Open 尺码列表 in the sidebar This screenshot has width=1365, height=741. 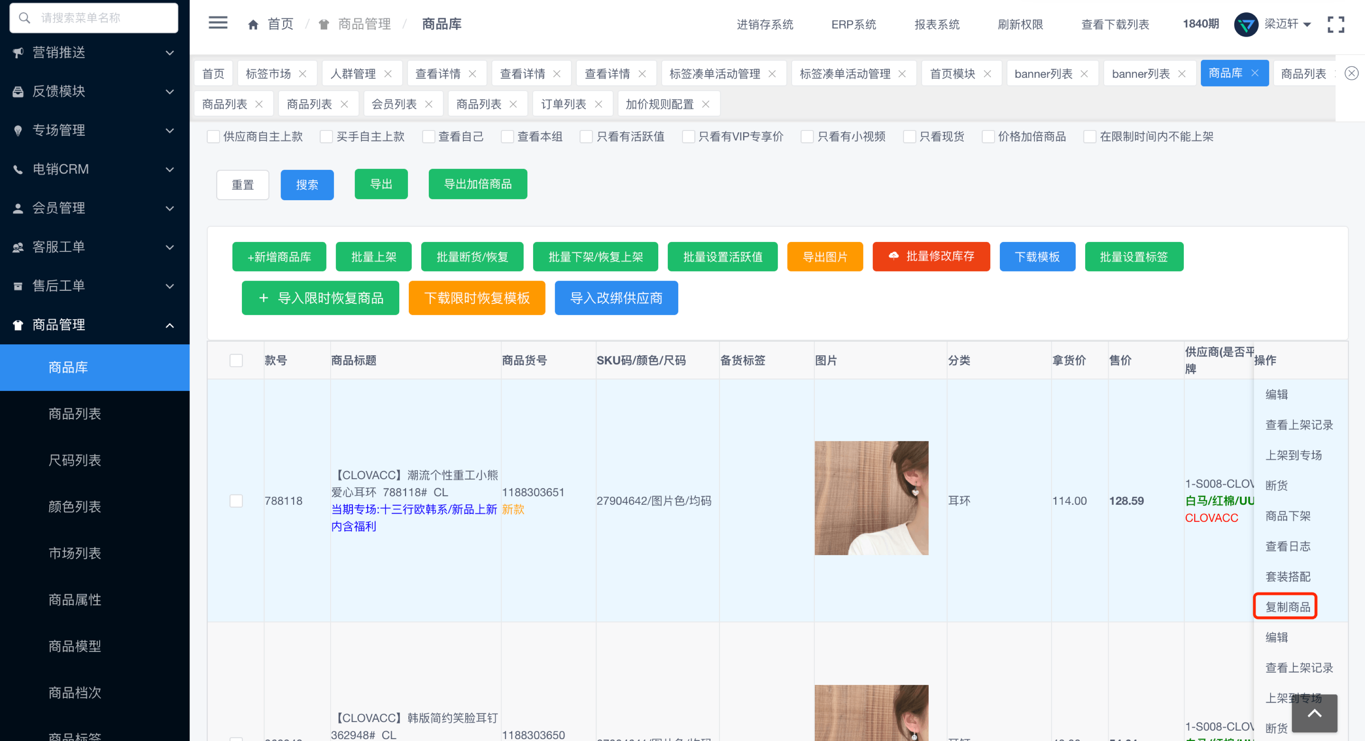(75, 460)
